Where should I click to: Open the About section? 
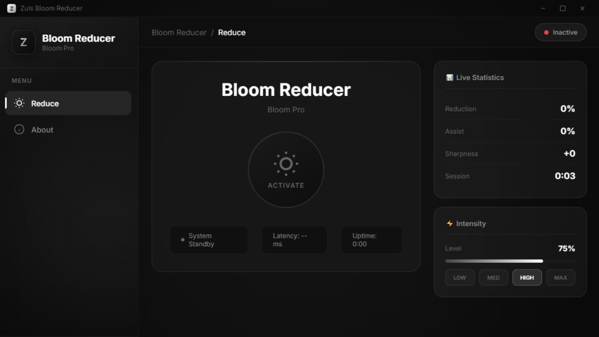click(x=42, y=129)
